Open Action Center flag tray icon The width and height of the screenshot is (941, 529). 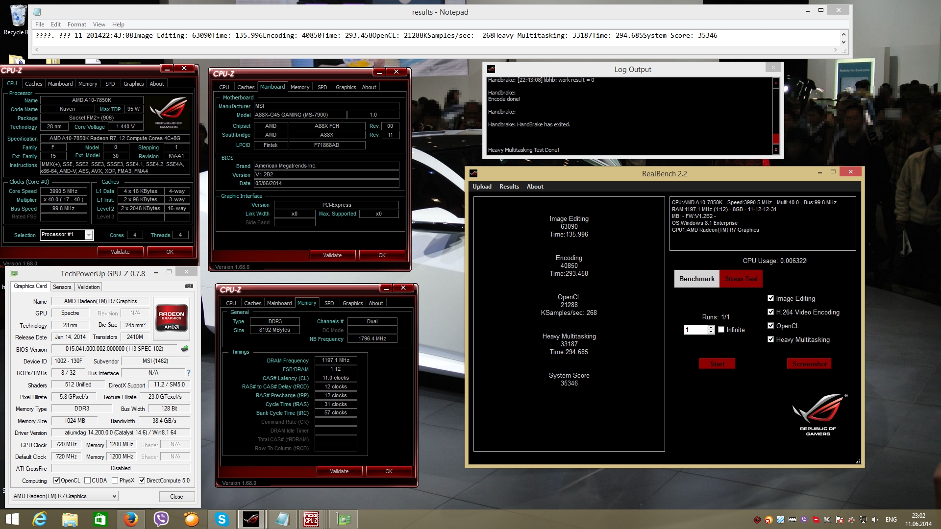coord(840,520)
